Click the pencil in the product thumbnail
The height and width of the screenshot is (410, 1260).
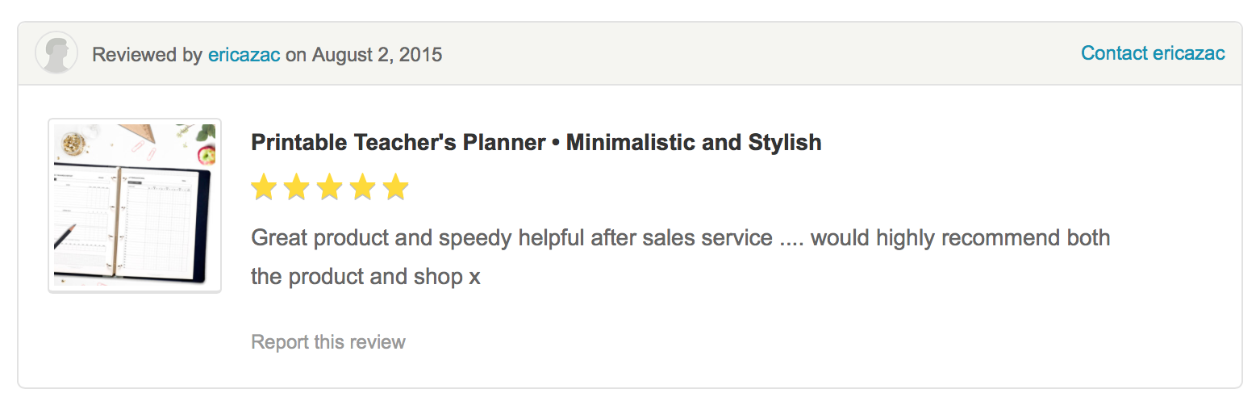pos(65,237)
